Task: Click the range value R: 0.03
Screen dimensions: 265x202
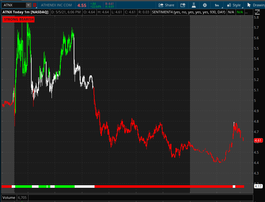Action: point(144,12)
